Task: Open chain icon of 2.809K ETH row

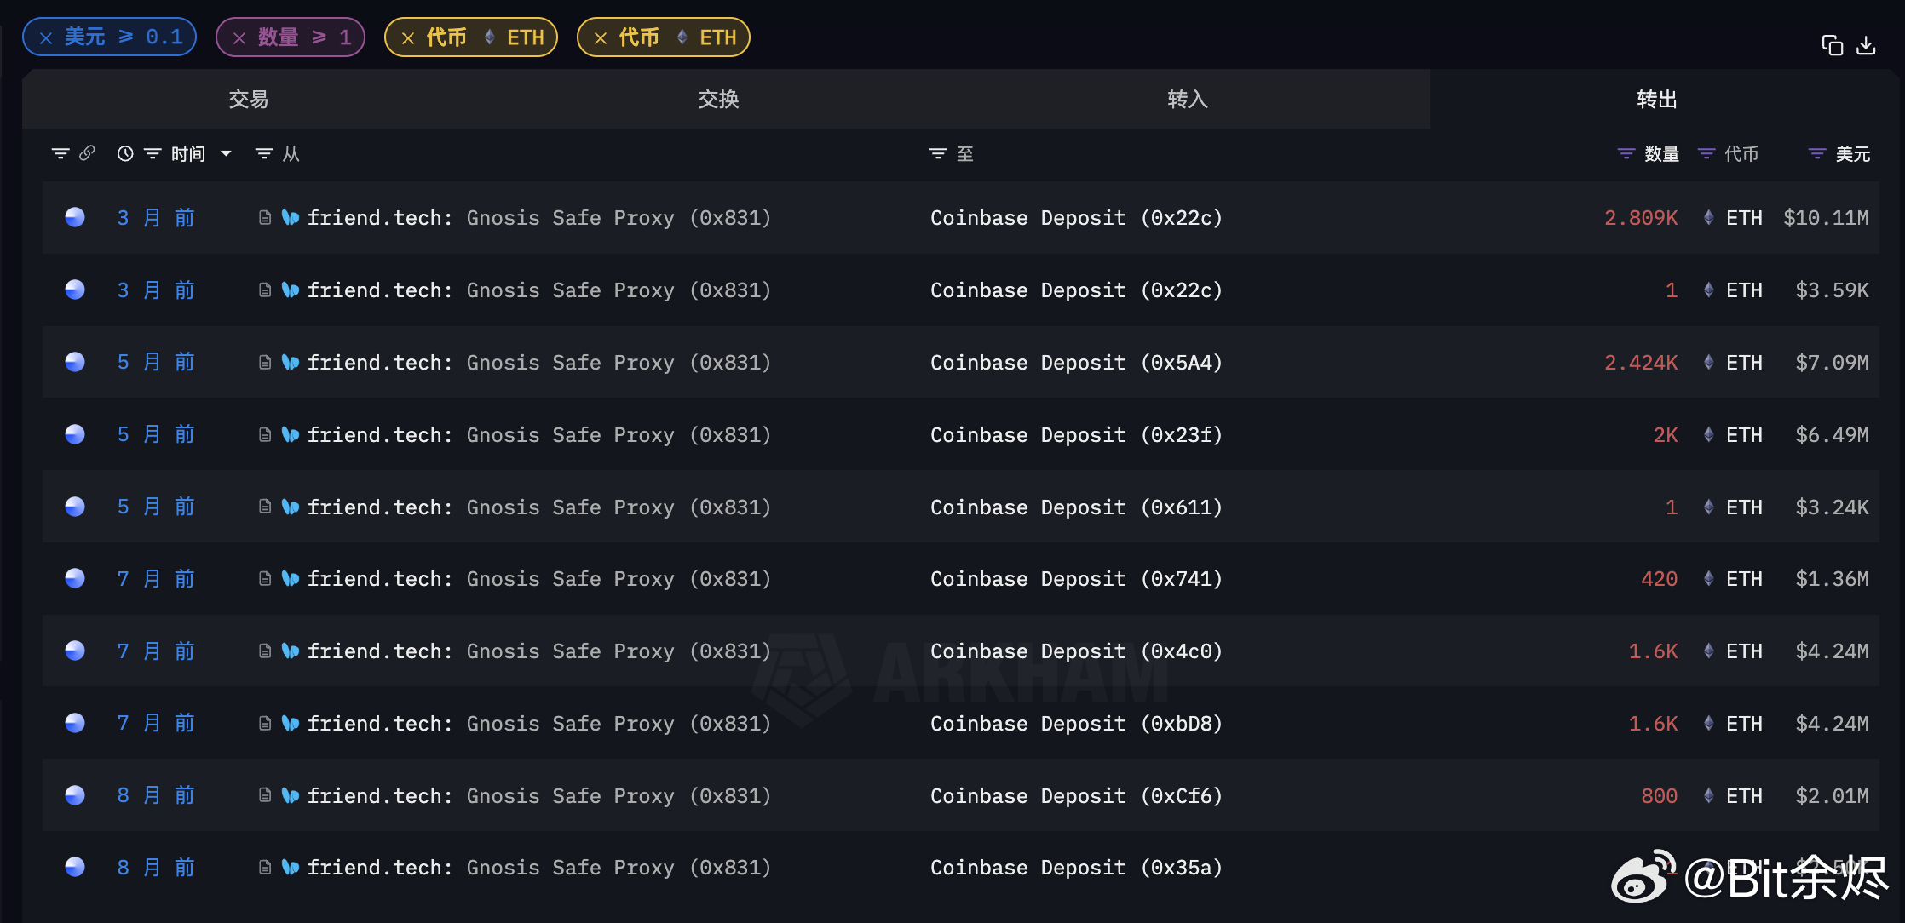Action: click(75, 217)
